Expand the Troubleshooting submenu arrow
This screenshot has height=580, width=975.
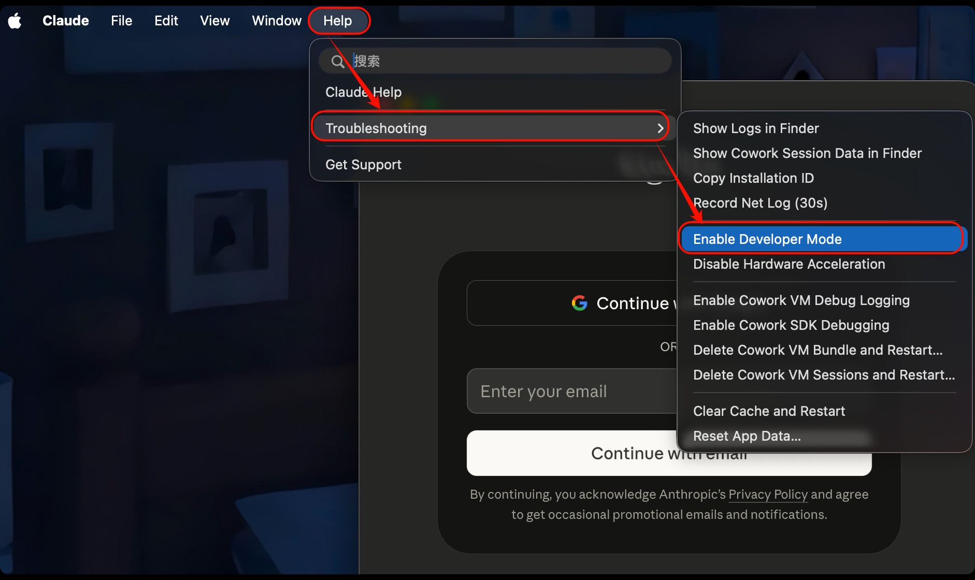[660, 128]
